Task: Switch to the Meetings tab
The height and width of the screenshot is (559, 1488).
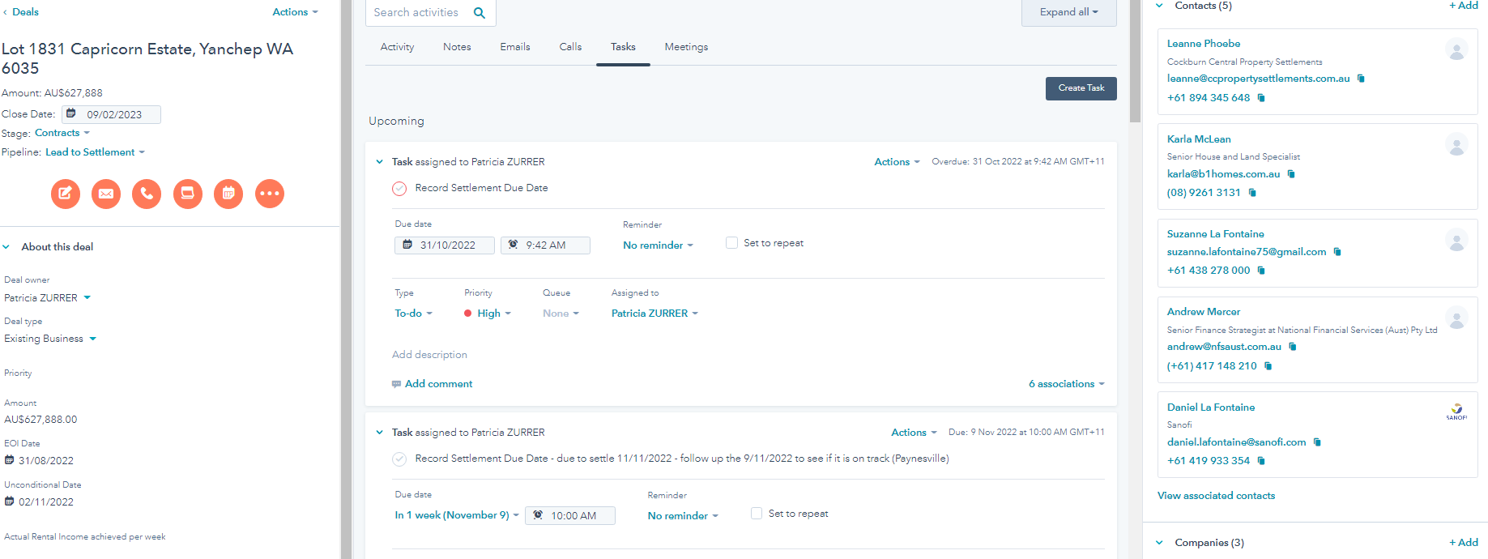Action: (686, 47)
